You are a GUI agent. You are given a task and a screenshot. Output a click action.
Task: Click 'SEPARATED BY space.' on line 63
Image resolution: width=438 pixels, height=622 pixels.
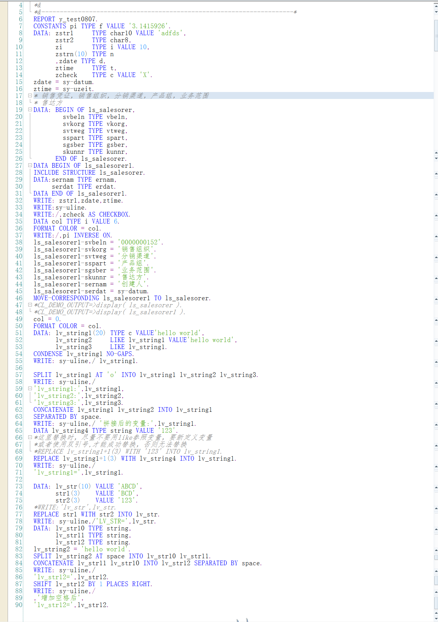67,417
